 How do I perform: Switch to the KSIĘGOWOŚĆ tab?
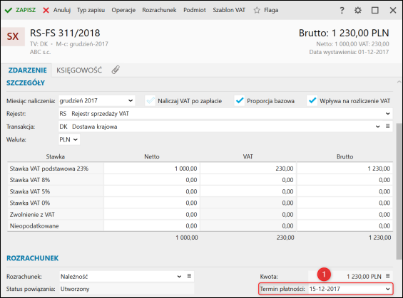[79, 70]
